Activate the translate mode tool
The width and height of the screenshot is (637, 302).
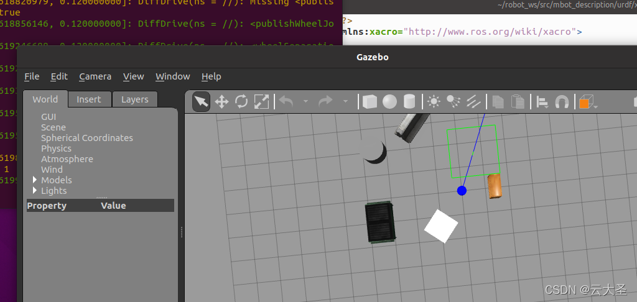[221, 101]
